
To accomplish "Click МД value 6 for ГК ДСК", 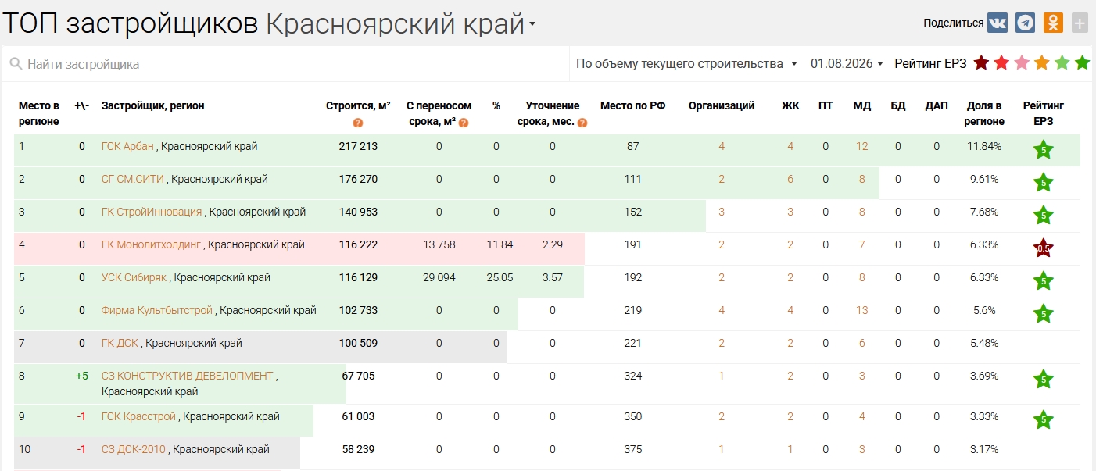I will [x=861, y=343].
